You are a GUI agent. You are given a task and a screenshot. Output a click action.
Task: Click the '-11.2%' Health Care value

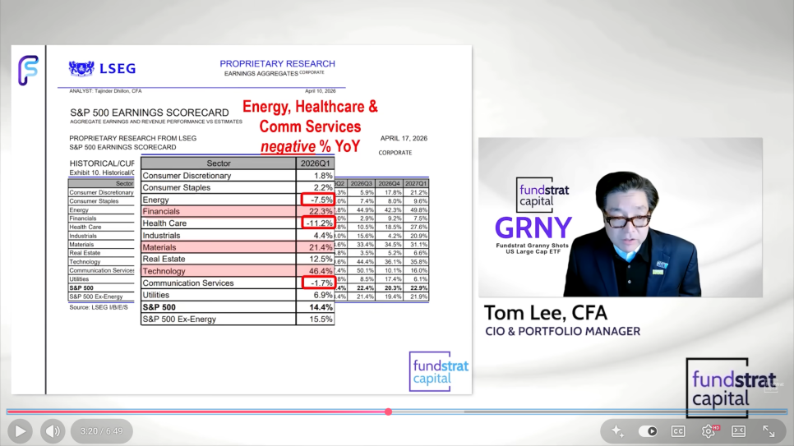click(317, 223)
